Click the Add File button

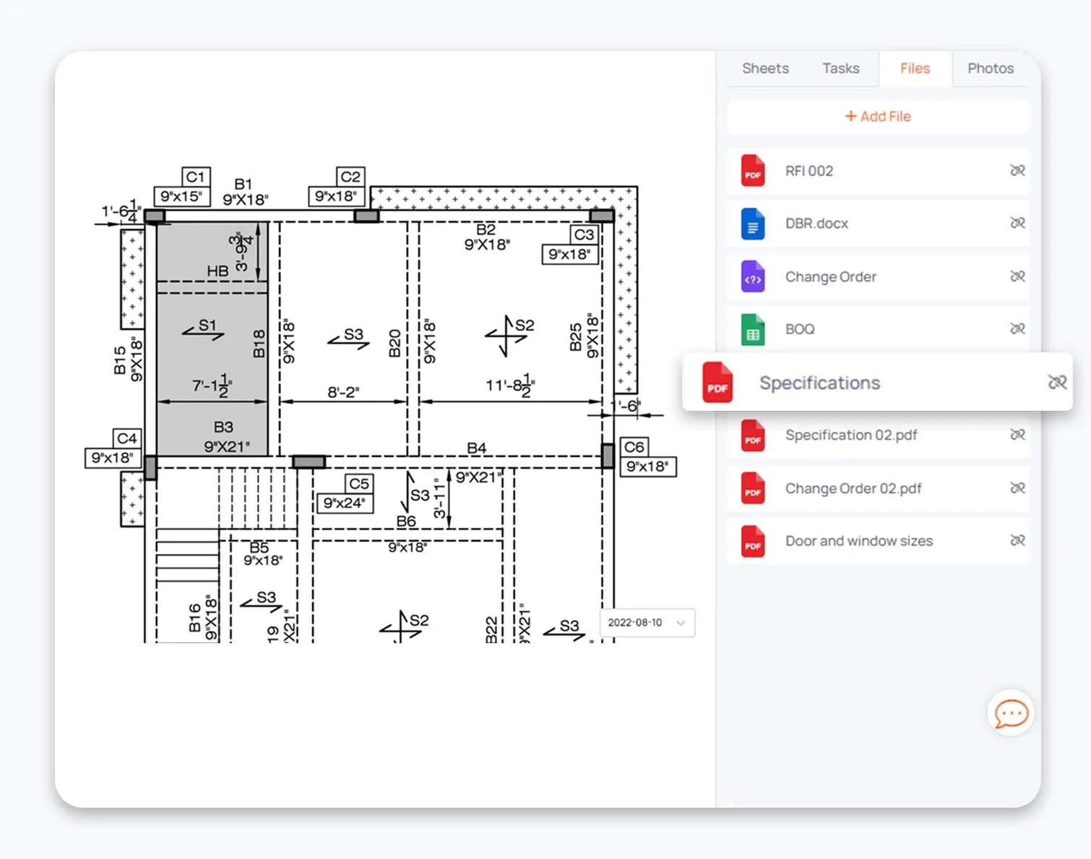pyautogui.click(x=878, y=117)
